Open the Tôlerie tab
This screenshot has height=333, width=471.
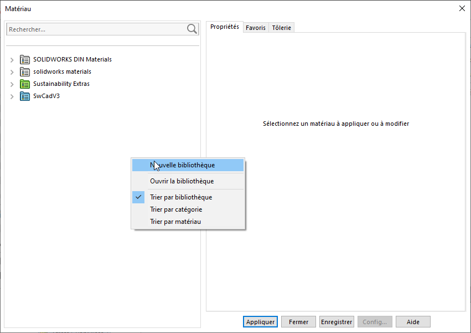pos(282,28)
